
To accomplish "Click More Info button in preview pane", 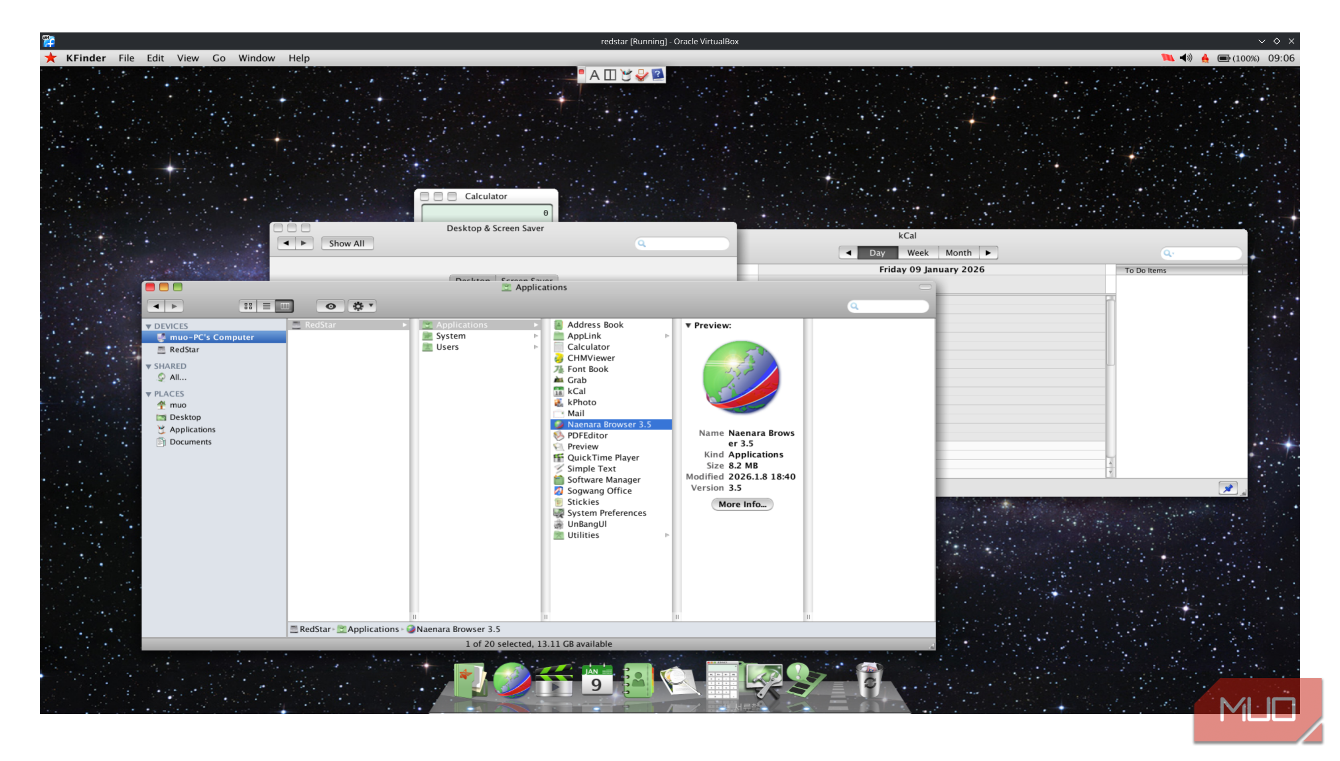I will click(x=742, y=504).
